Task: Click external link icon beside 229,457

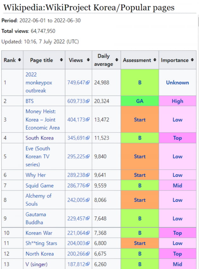Action: tap(87, 218)
